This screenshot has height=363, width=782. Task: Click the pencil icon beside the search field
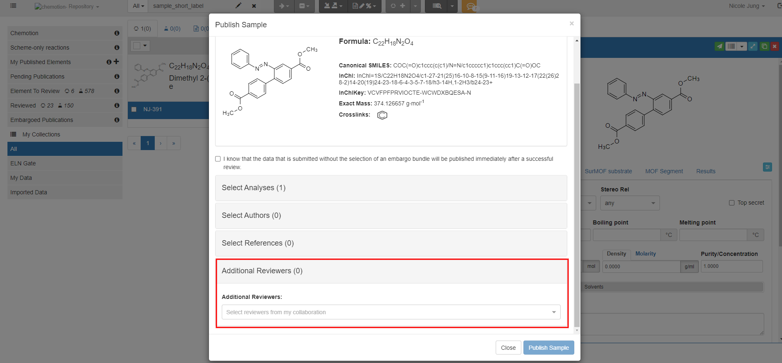238,6
